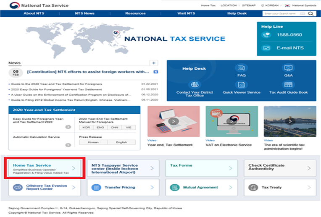Click the Mutual Agreement round icon
The height and width of the screenshot is (217, 321).
click(x=175, y=187)
